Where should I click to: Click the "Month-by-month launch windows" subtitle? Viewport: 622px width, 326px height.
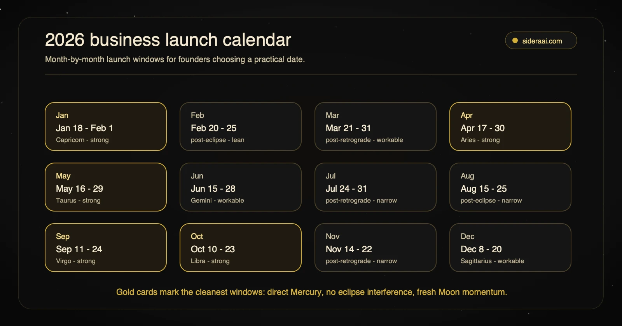pos(175,59)
